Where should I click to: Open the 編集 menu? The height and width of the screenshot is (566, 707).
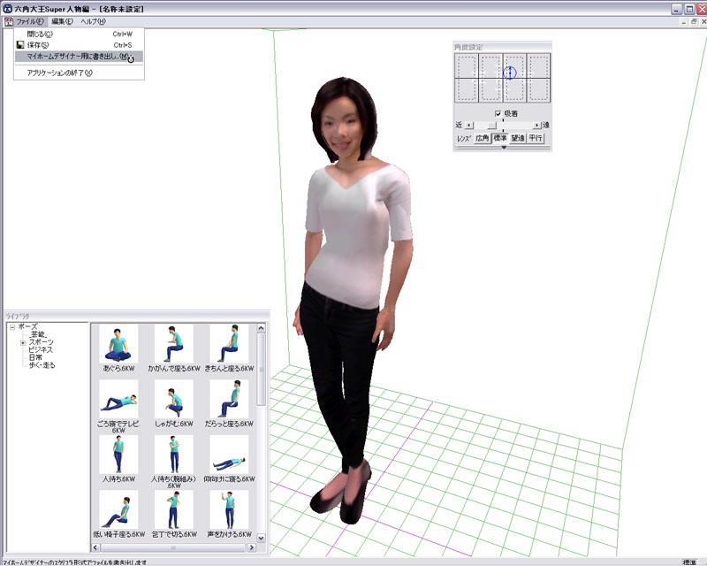pyautogui.click(x=61, y=21)
